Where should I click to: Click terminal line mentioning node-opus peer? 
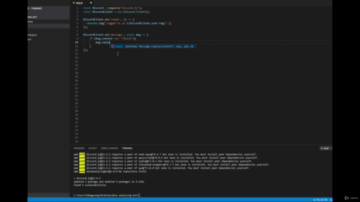[165, 154]
